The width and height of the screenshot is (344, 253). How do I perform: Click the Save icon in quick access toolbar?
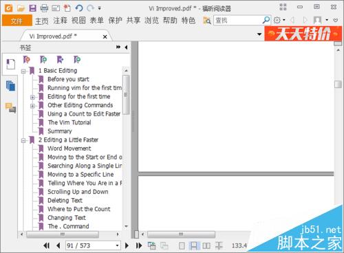click(x=32, y=8)
